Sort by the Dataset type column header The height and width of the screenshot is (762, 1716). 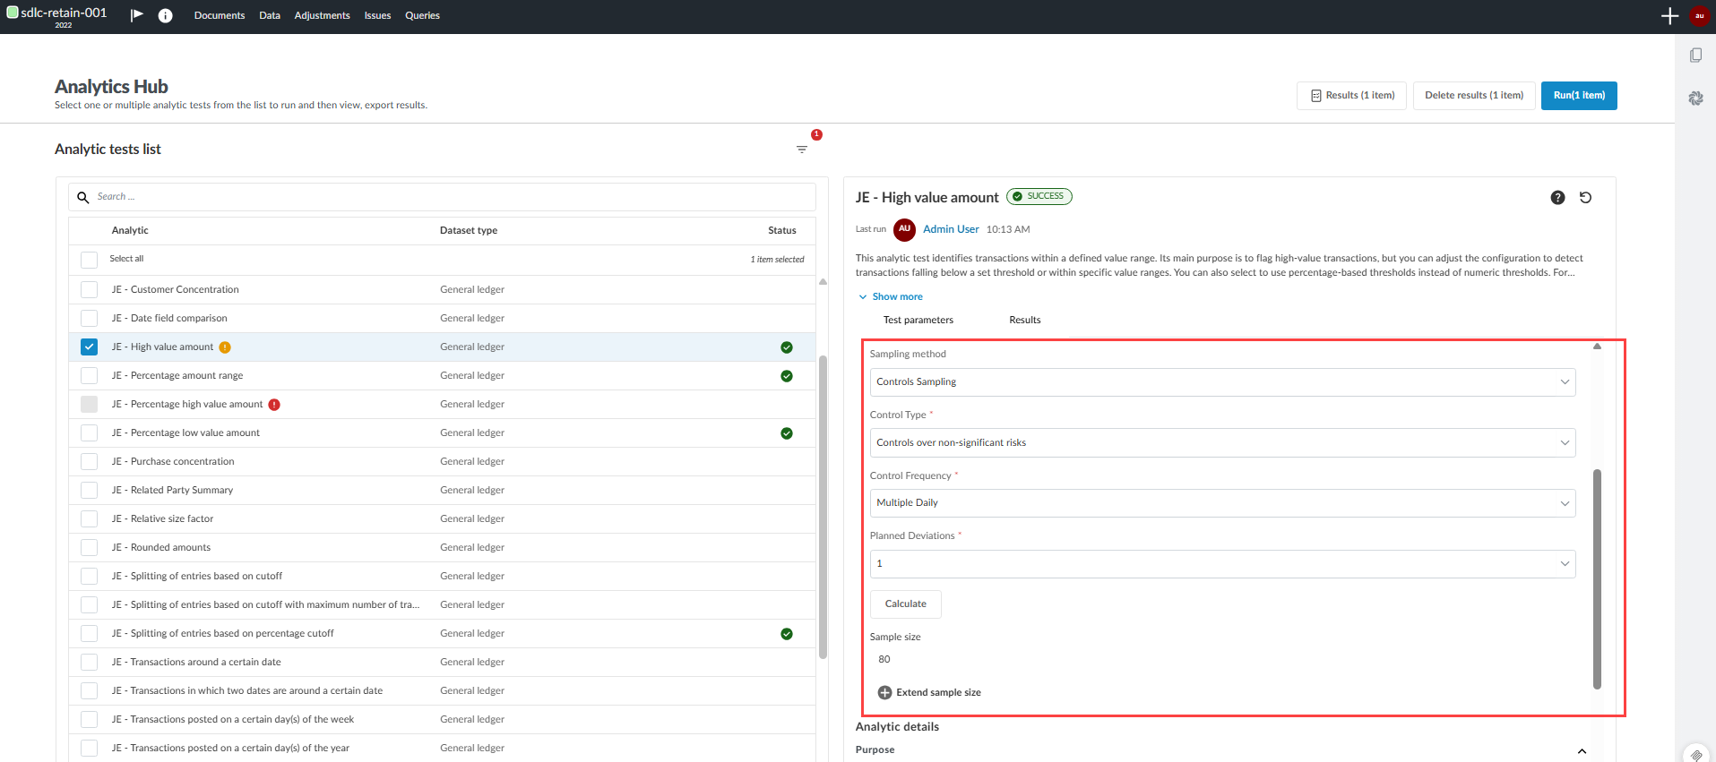click(x=468, y=231)
